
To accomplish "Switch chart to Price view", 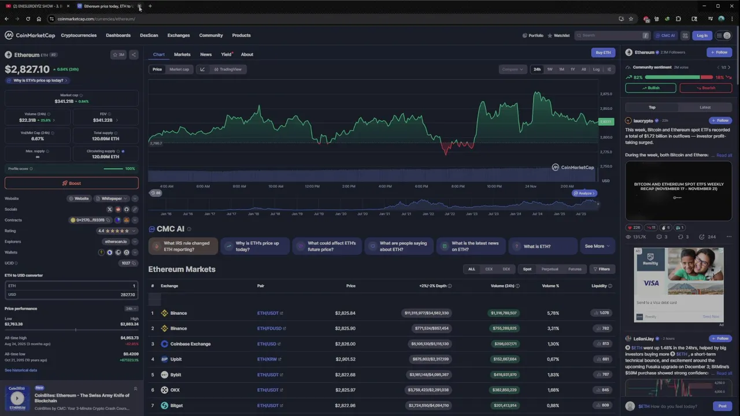I will [157, 69].
